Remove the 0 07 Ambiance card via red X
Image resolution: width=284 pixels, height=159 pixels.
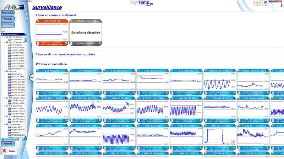pyautogui.click(x=99, y=70)
